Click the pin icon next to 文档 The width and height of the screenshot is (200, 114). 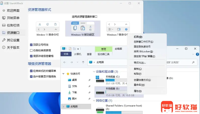click(x=89, y=86)
